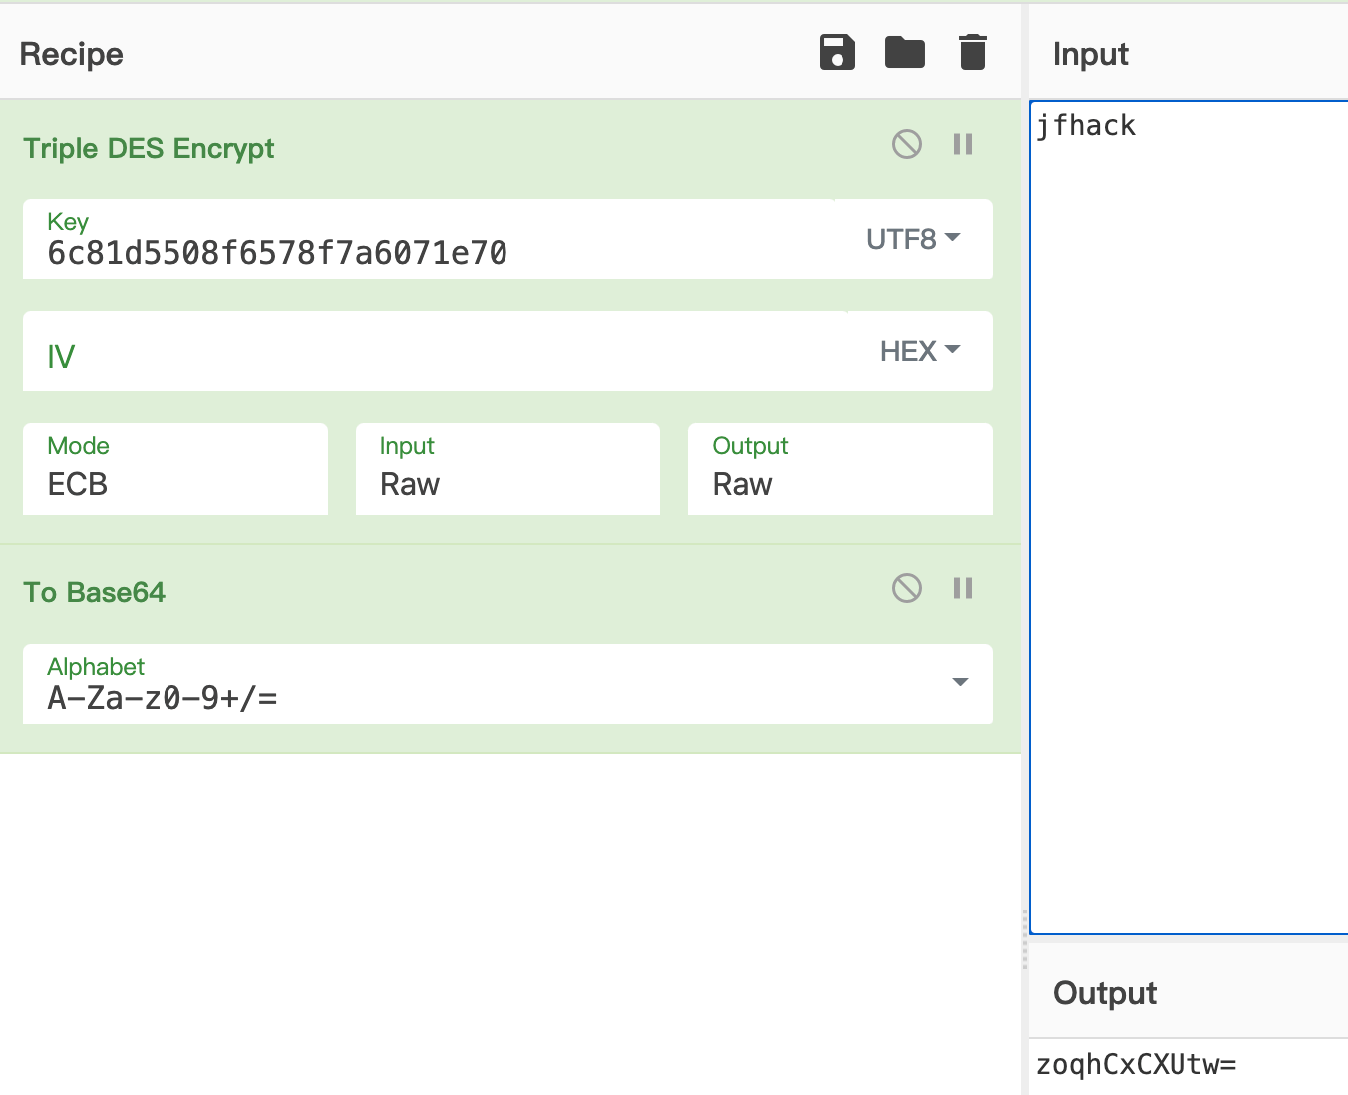Change the Triple DES Input Raw option

(x=507, y=470)
